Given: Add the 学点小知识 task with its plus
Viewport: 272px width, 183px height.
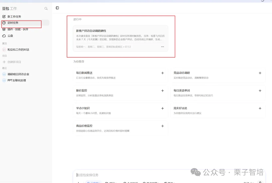Looking at the screenshot, I should (x=162, y=108).
